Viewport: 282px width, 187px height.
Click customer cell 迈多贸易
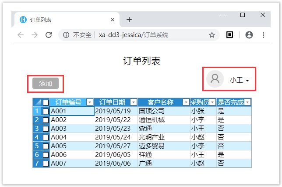[164, 146]
